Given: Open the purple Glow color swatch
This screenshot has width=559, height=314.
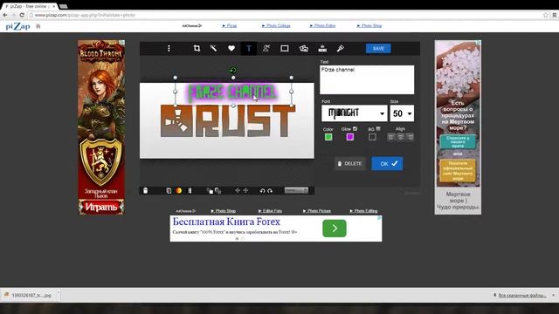Looking at the screenshot, I should point(350,137).
